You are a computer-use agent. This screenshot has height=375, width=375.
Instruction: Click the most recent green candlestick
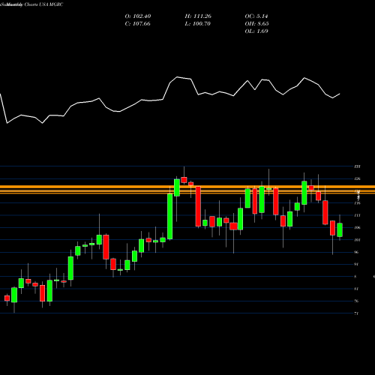pyautogui.click(x=340, y=230)
